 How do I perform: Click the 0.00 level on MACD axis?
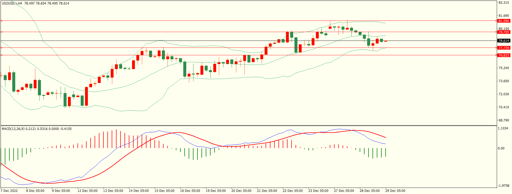coord(501,148)
